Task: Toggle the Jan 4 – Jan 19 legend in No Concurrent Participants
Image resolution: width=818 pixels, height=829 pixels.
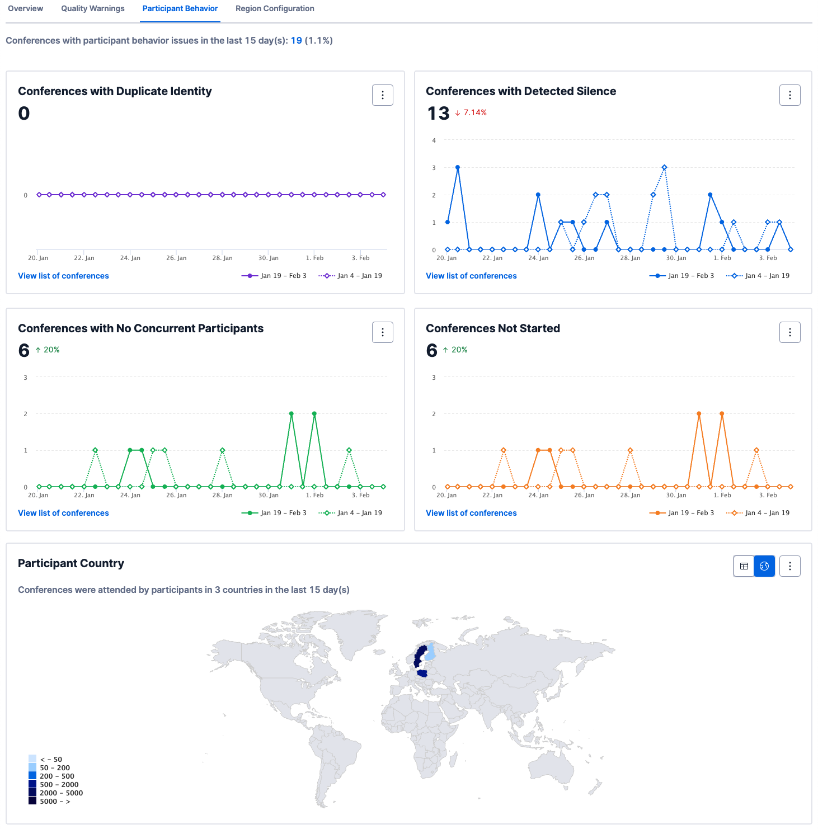Action: [x=359, y=512]
